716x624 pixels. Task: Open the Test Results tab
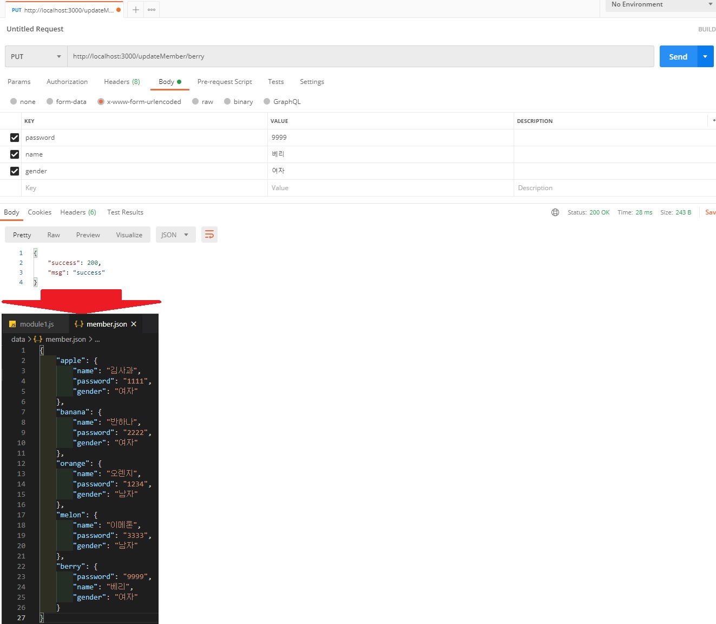[x=125, y=212]
